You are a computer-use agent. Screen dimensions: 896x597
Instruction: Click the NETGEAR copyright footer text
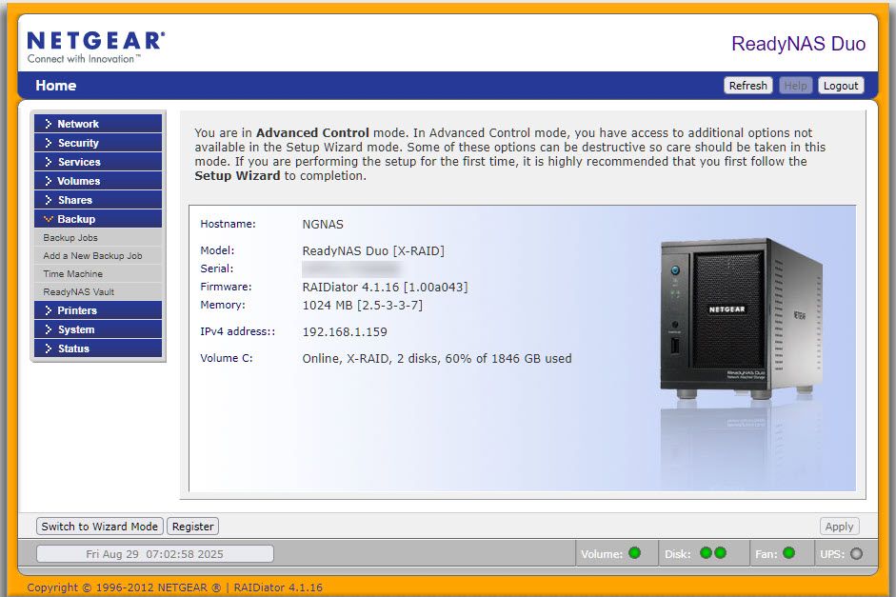(x=175, y=587)
